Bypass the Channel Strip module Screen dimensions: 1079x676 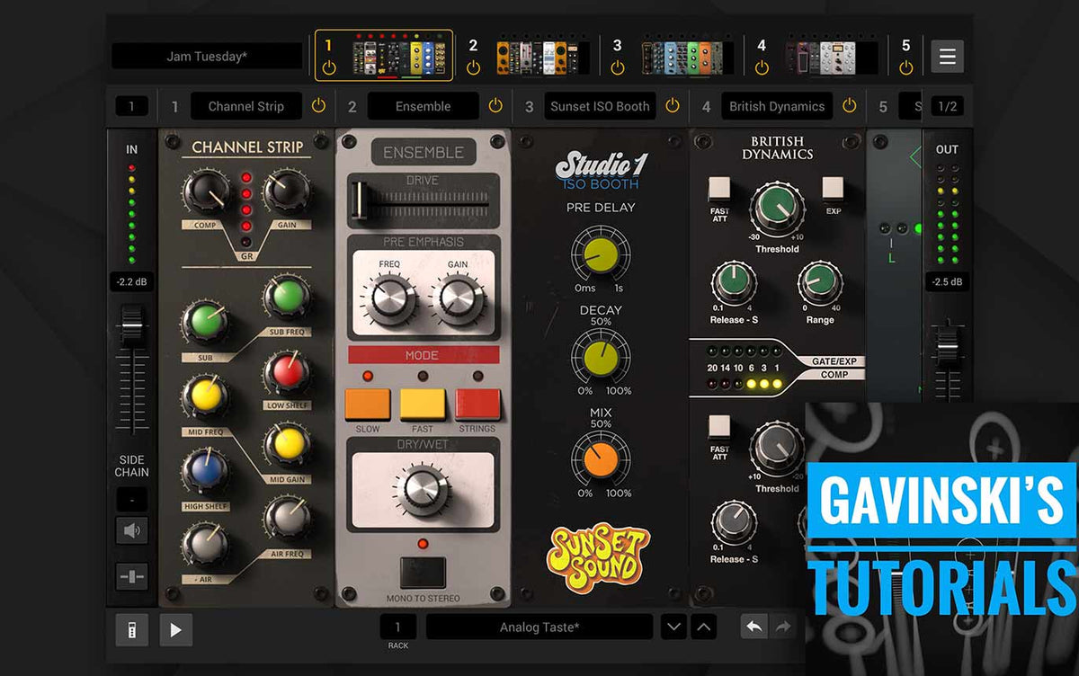tap(318, 106)
